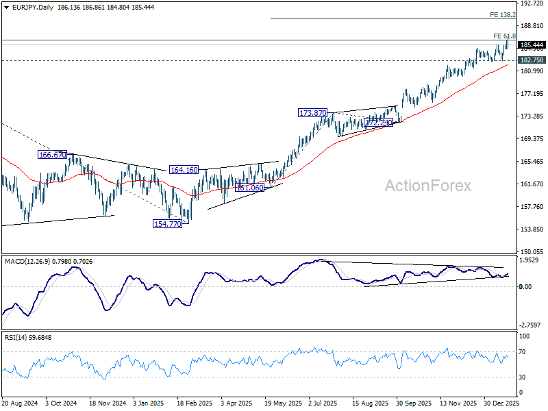
Task: Select the 166.670 price annotation
Action: pyautogui.click(x=51, y=155)
